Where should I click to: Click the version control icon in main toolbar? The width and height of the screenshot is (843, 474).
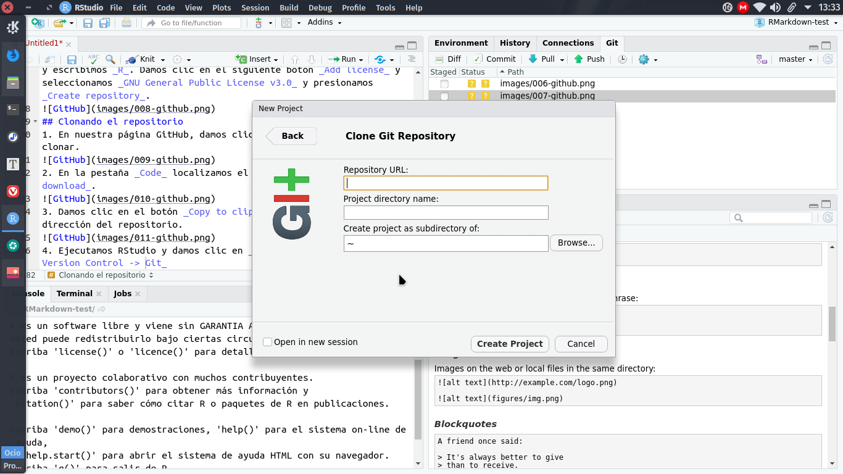click(x=259, y=23)
